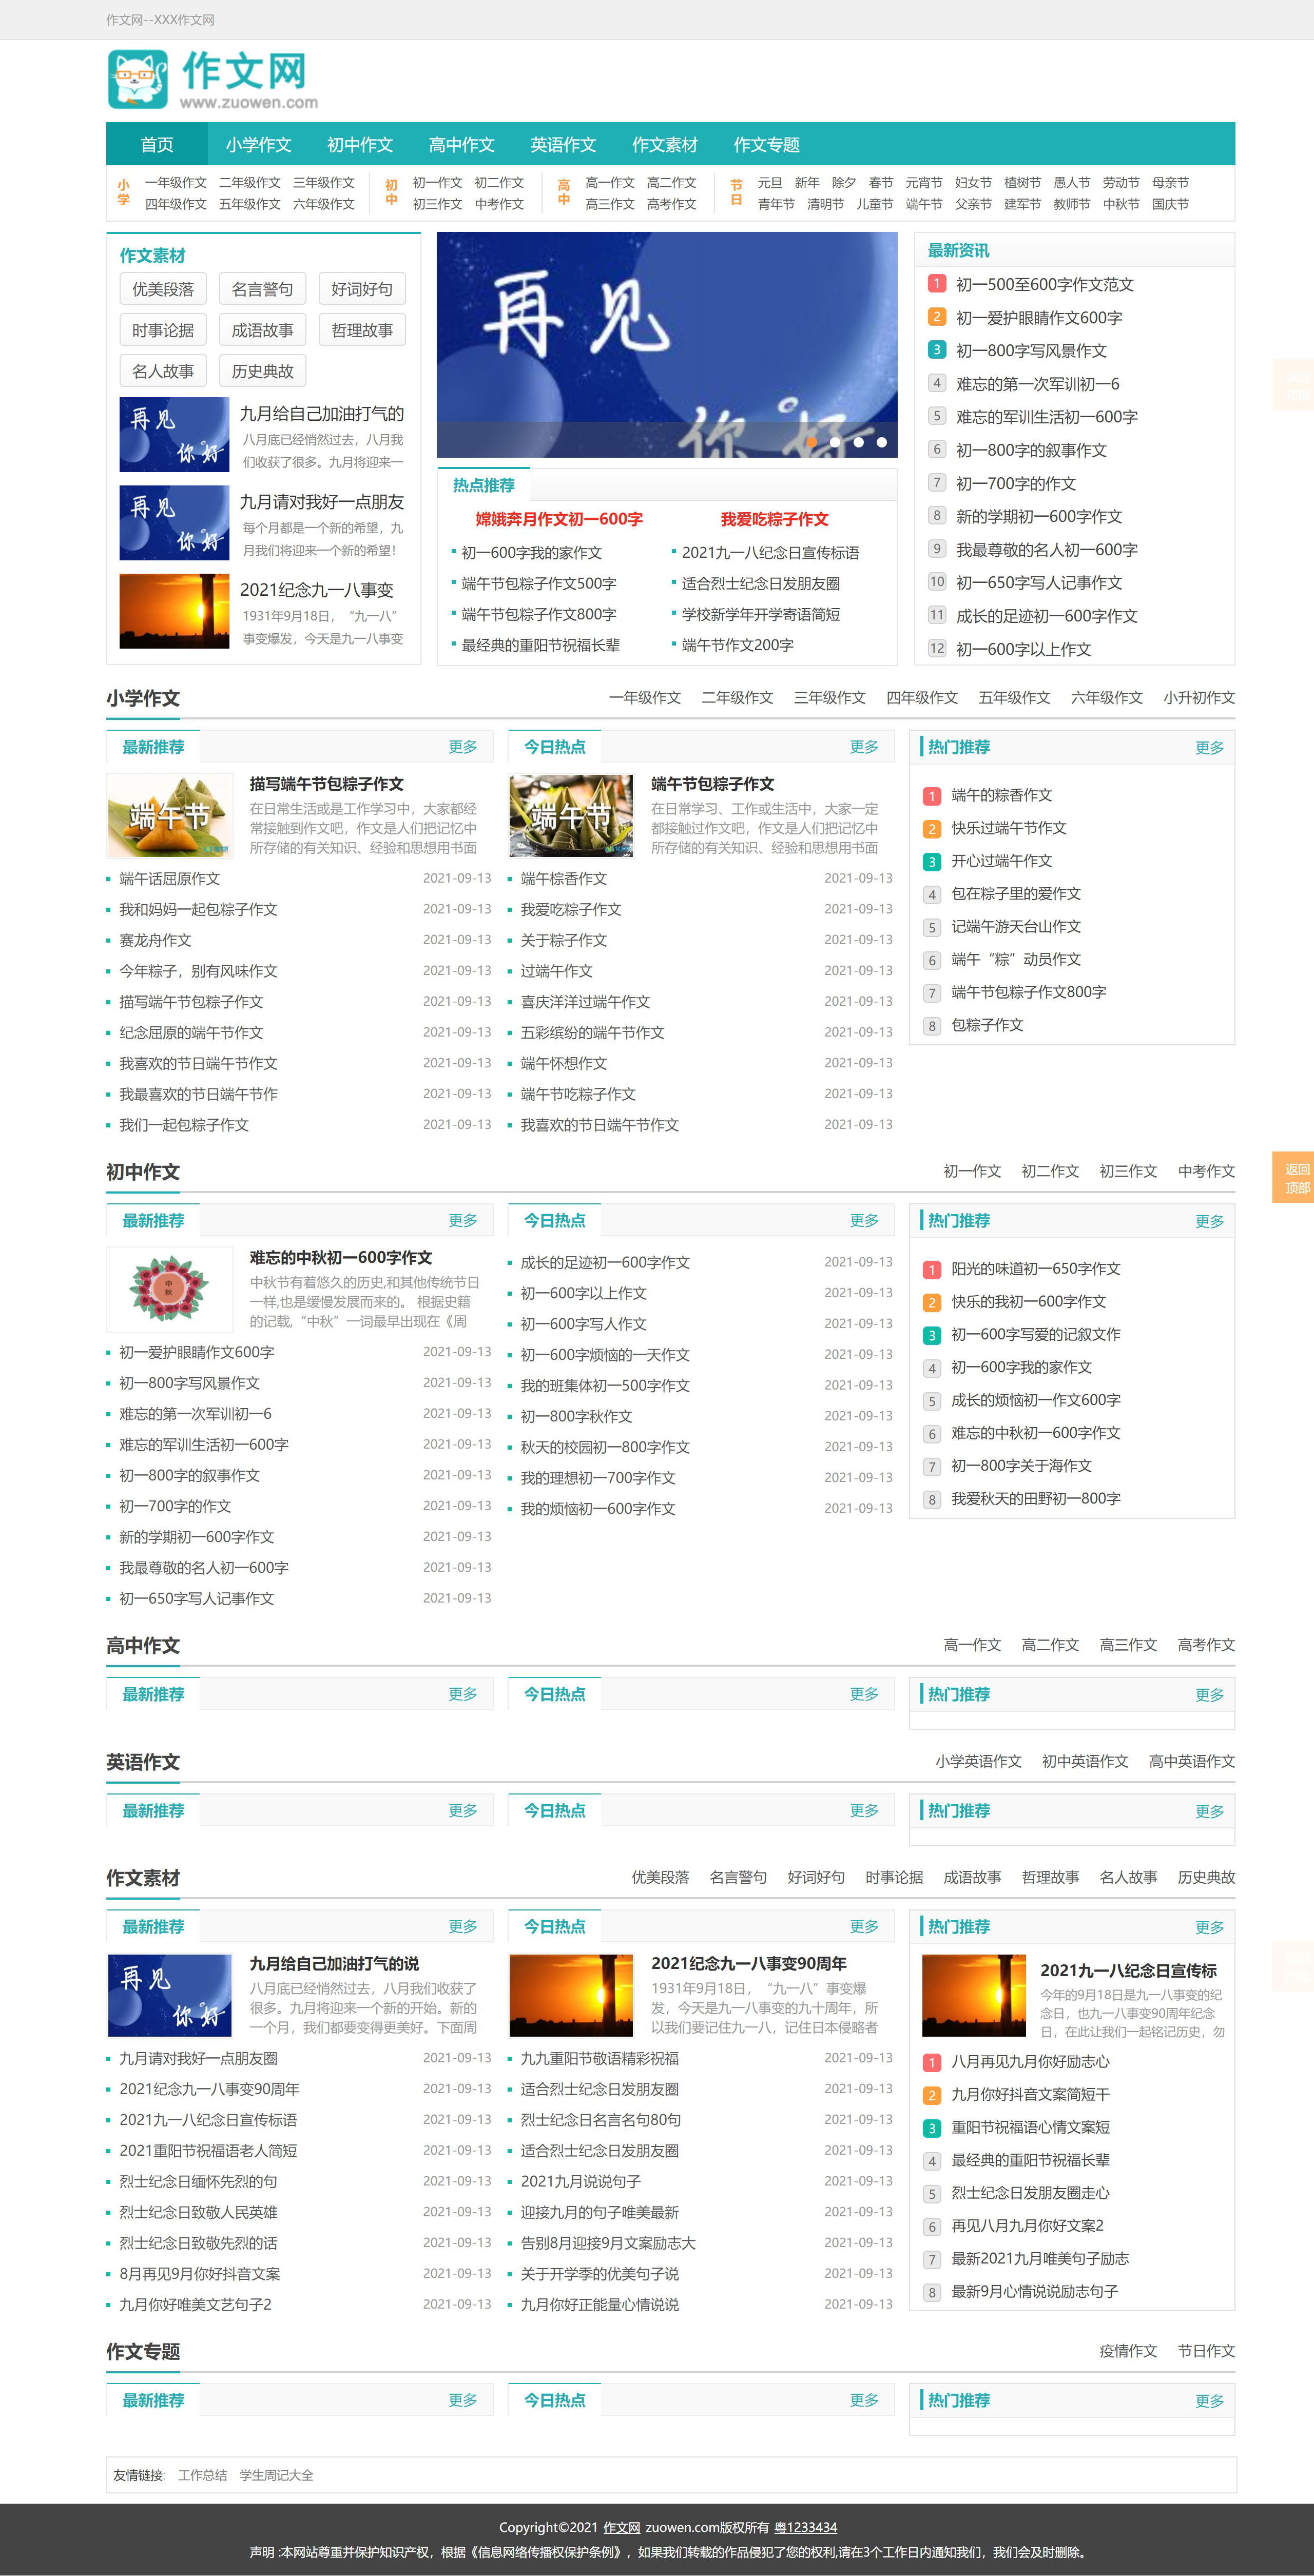Click the 优美段落 tag button
Image resolution: width=1314 pixels, height=2576 pixels.
pos(163,289)
